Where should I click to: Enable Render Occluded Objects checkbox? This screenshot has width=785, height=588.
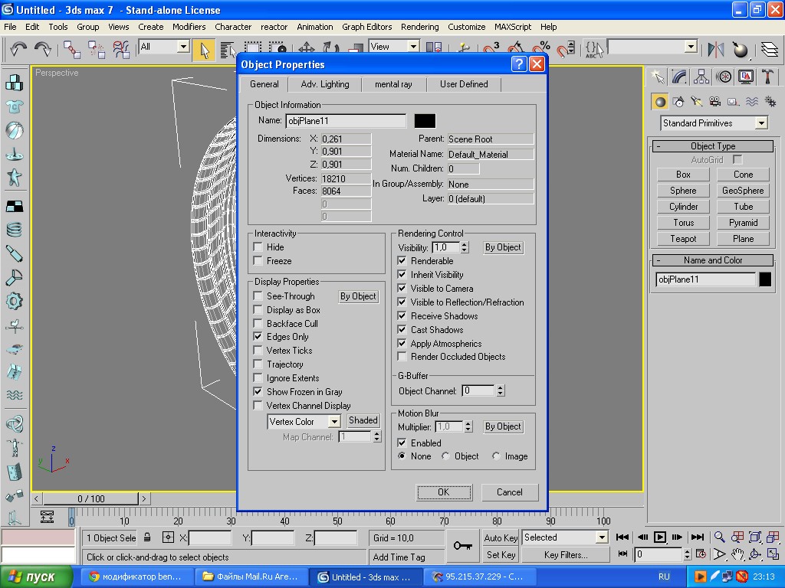[x=402, y=357]
